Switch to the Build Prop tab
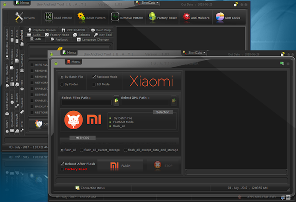Viewport: 296px width, 202px height. click(101, 30)
